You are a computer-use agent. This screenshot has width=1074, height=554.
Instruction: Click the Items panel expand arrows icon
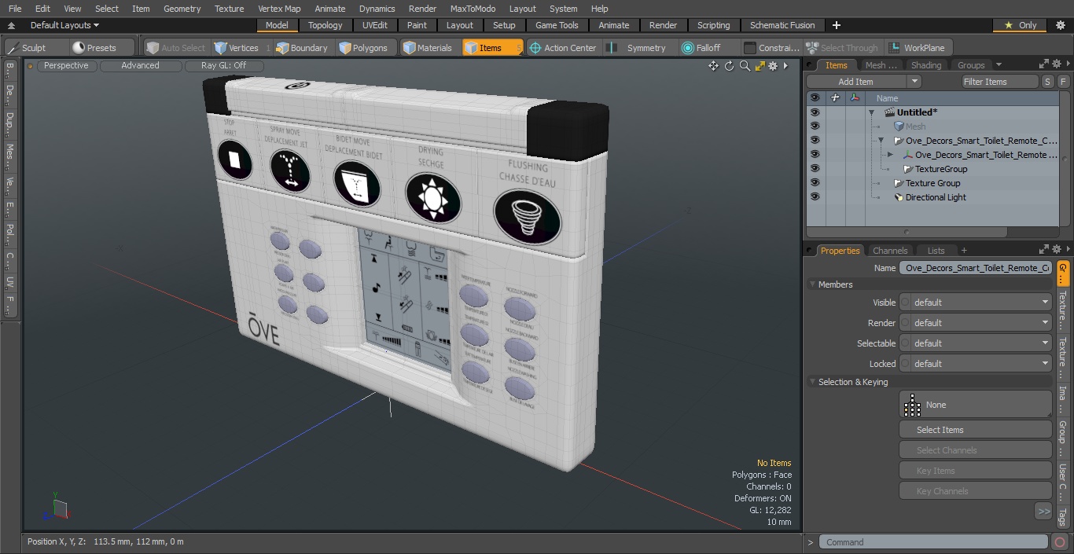click(1043, 64)
